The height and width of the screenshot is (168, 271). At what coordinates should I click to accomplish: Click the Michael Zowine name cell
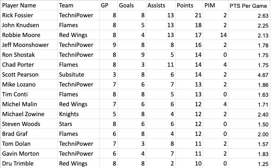[29, 114]
